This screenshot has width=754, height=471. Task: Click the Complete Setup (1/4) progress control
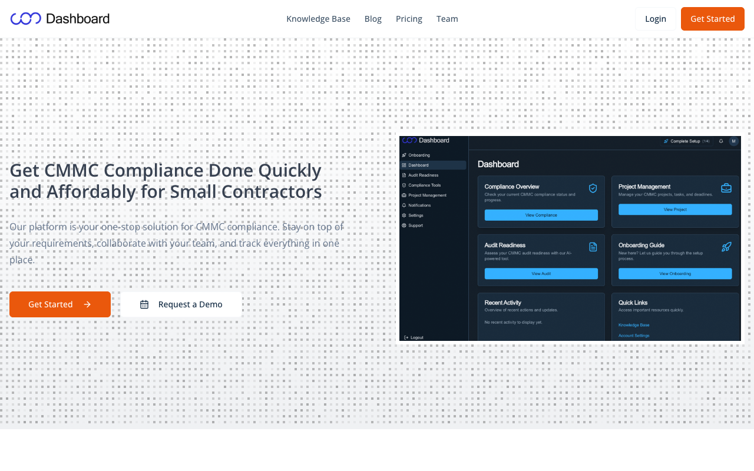(686, 141)
